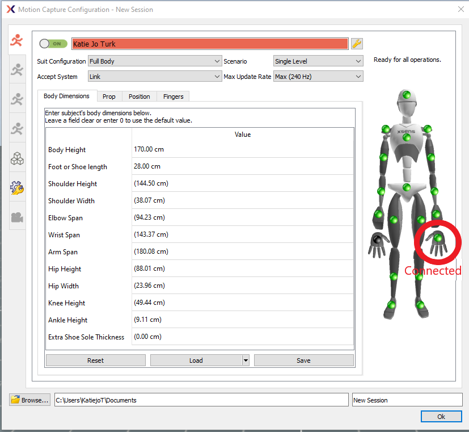
Task: Change the Scenario from Single Level
Action: (x=318, y=61)
